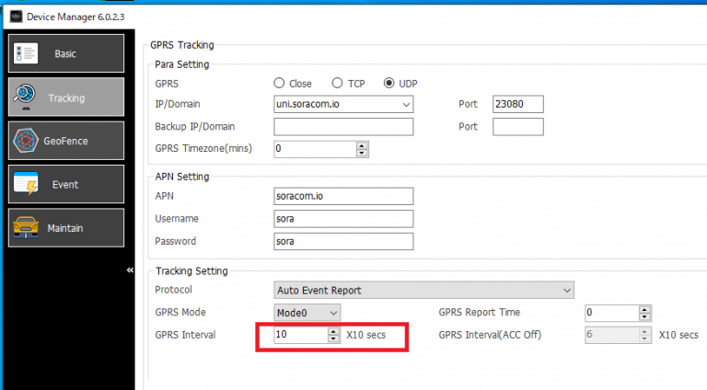The image size is (707, 390).
Task: Click the Password input field
Action: [x=343, y=241]
